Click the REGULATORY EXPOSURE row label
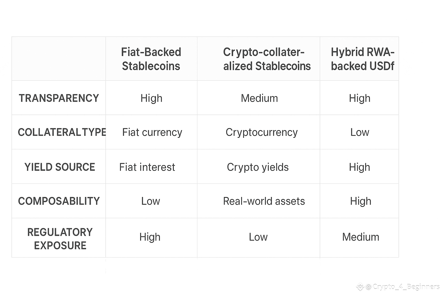This screenshot has width=442, height=294. click(60, 239)
